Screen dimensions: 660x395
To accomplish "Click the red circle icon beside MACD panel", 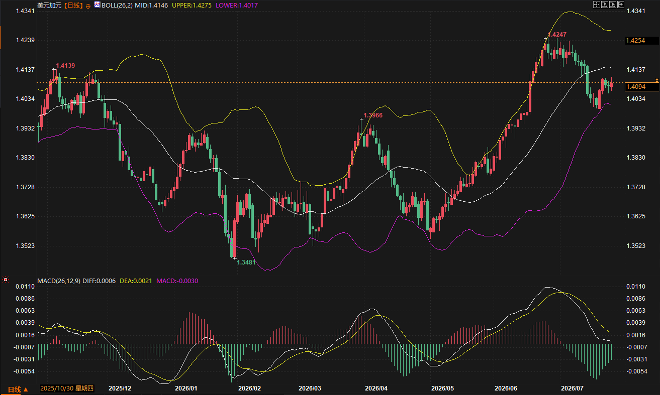I will [x=6, y=280].
